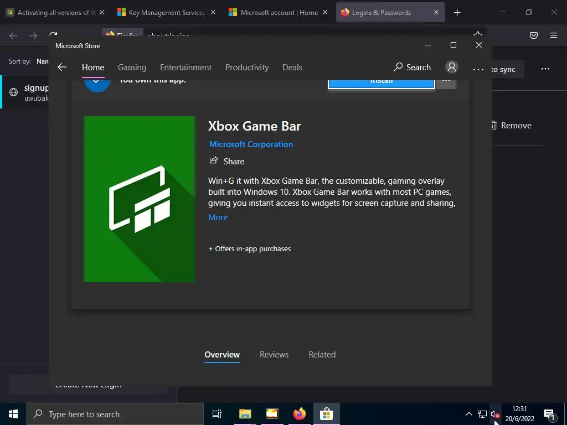Switch to Deals tab
Screen dimensions: 567x425
point(292,68)
